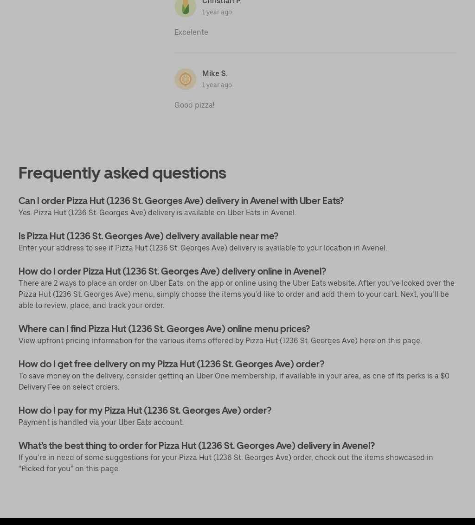Select the "How do I pay" question

(145, 410)
